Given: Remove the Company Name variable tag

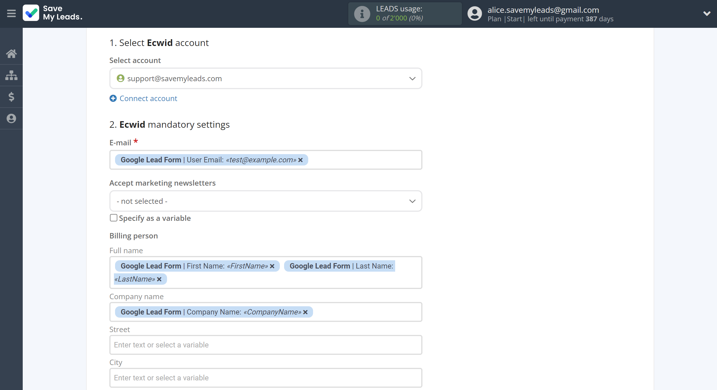Looking at the screenshot, I should [305, 312].
